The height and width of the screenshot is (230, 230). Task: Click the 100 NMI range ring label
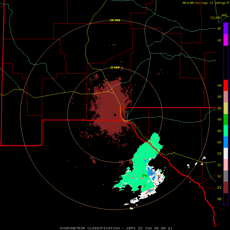[x=115, y=20]
